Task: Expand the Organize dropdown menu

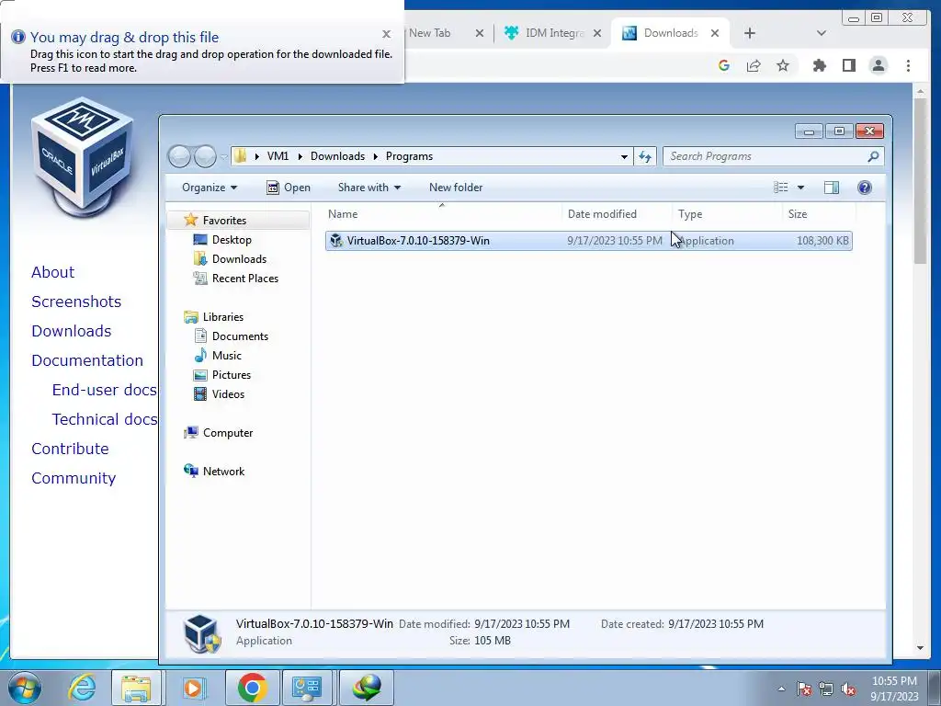Action: pyautogui.click(x=210, y=188)
